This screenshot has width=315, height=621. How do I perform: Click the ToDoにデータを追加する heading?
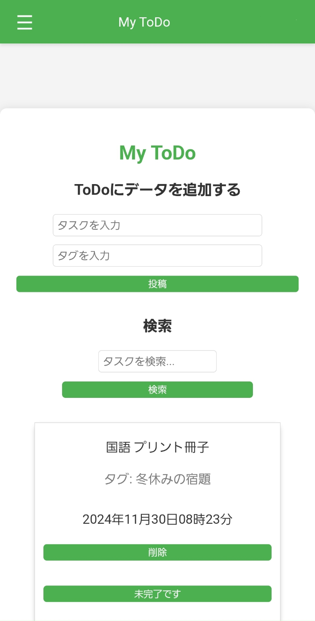(x=157, y=190)
